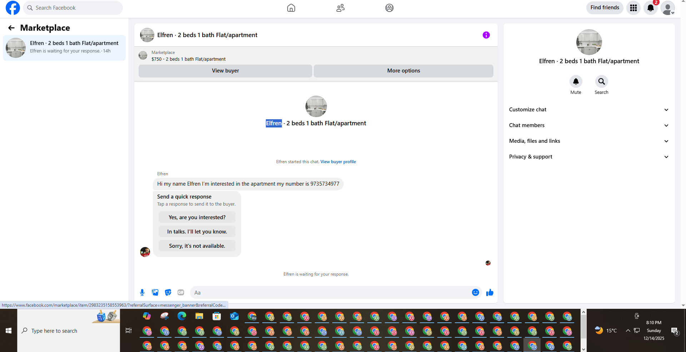Screen dimensions: 686x352
Task: Open the Facebook menu grid icon
Action: coord(633,8)
